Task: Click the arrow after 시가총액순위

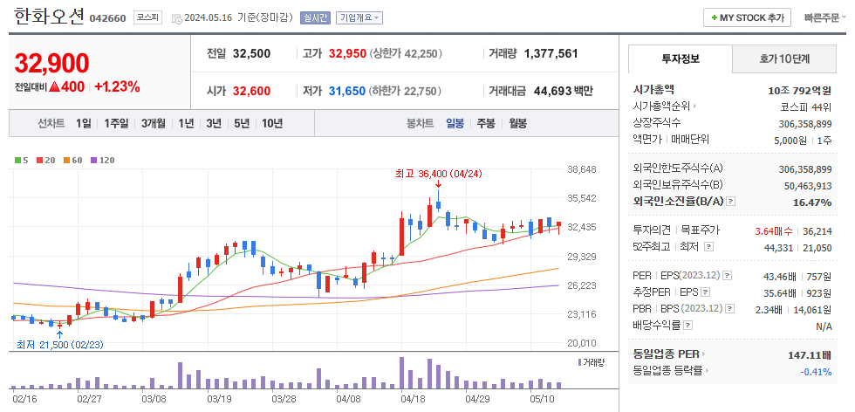Action: tap(694, 106)
